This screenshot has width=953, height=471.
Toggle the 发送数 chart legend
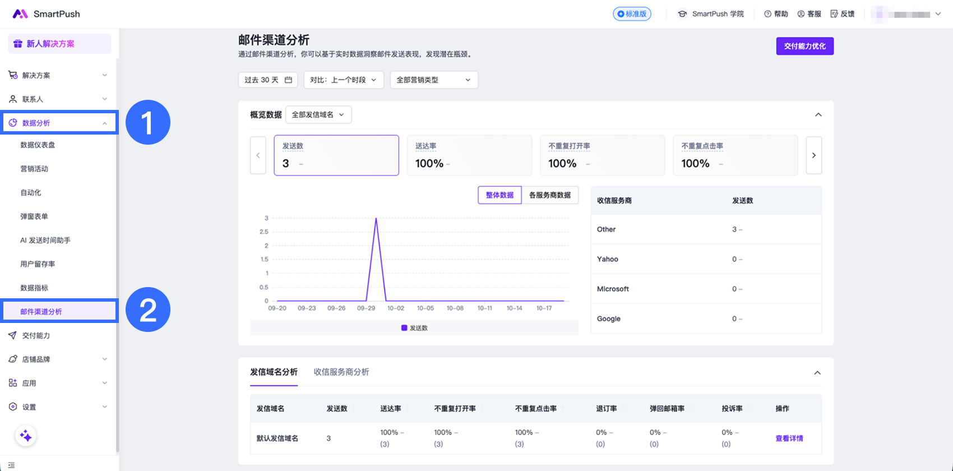coord(414,328)
